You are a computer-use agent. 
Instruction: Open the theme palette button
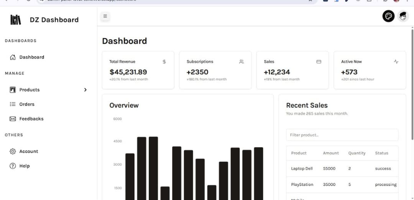pyautogui.click(x=388, y=16)
